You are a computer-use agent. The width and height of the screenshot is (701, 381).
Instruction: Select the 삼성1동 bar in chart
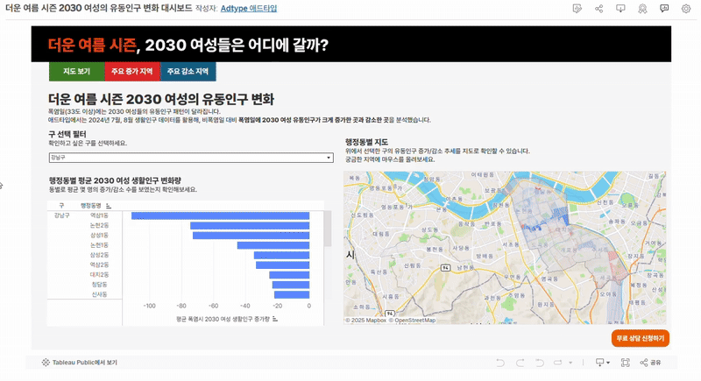251,236
